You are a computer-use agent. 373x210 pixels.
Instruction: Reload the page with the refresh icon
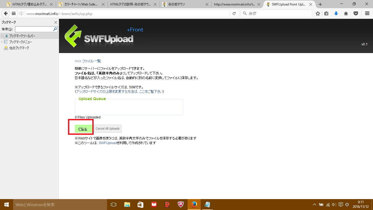[234, 13]
